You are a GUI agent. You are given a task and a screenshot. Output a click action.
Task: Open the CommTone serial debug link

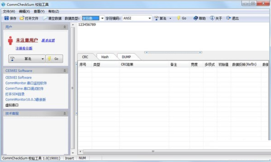pos(24,89)
